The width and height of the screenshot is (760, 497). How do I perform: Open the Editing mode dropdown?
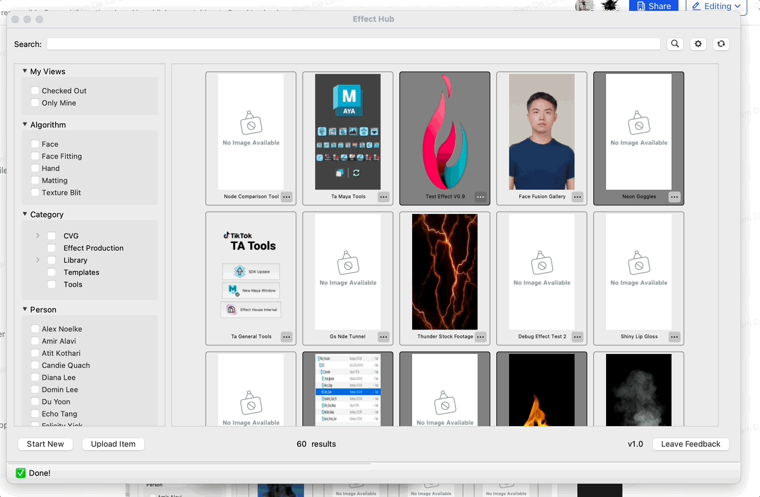(716, 6)
